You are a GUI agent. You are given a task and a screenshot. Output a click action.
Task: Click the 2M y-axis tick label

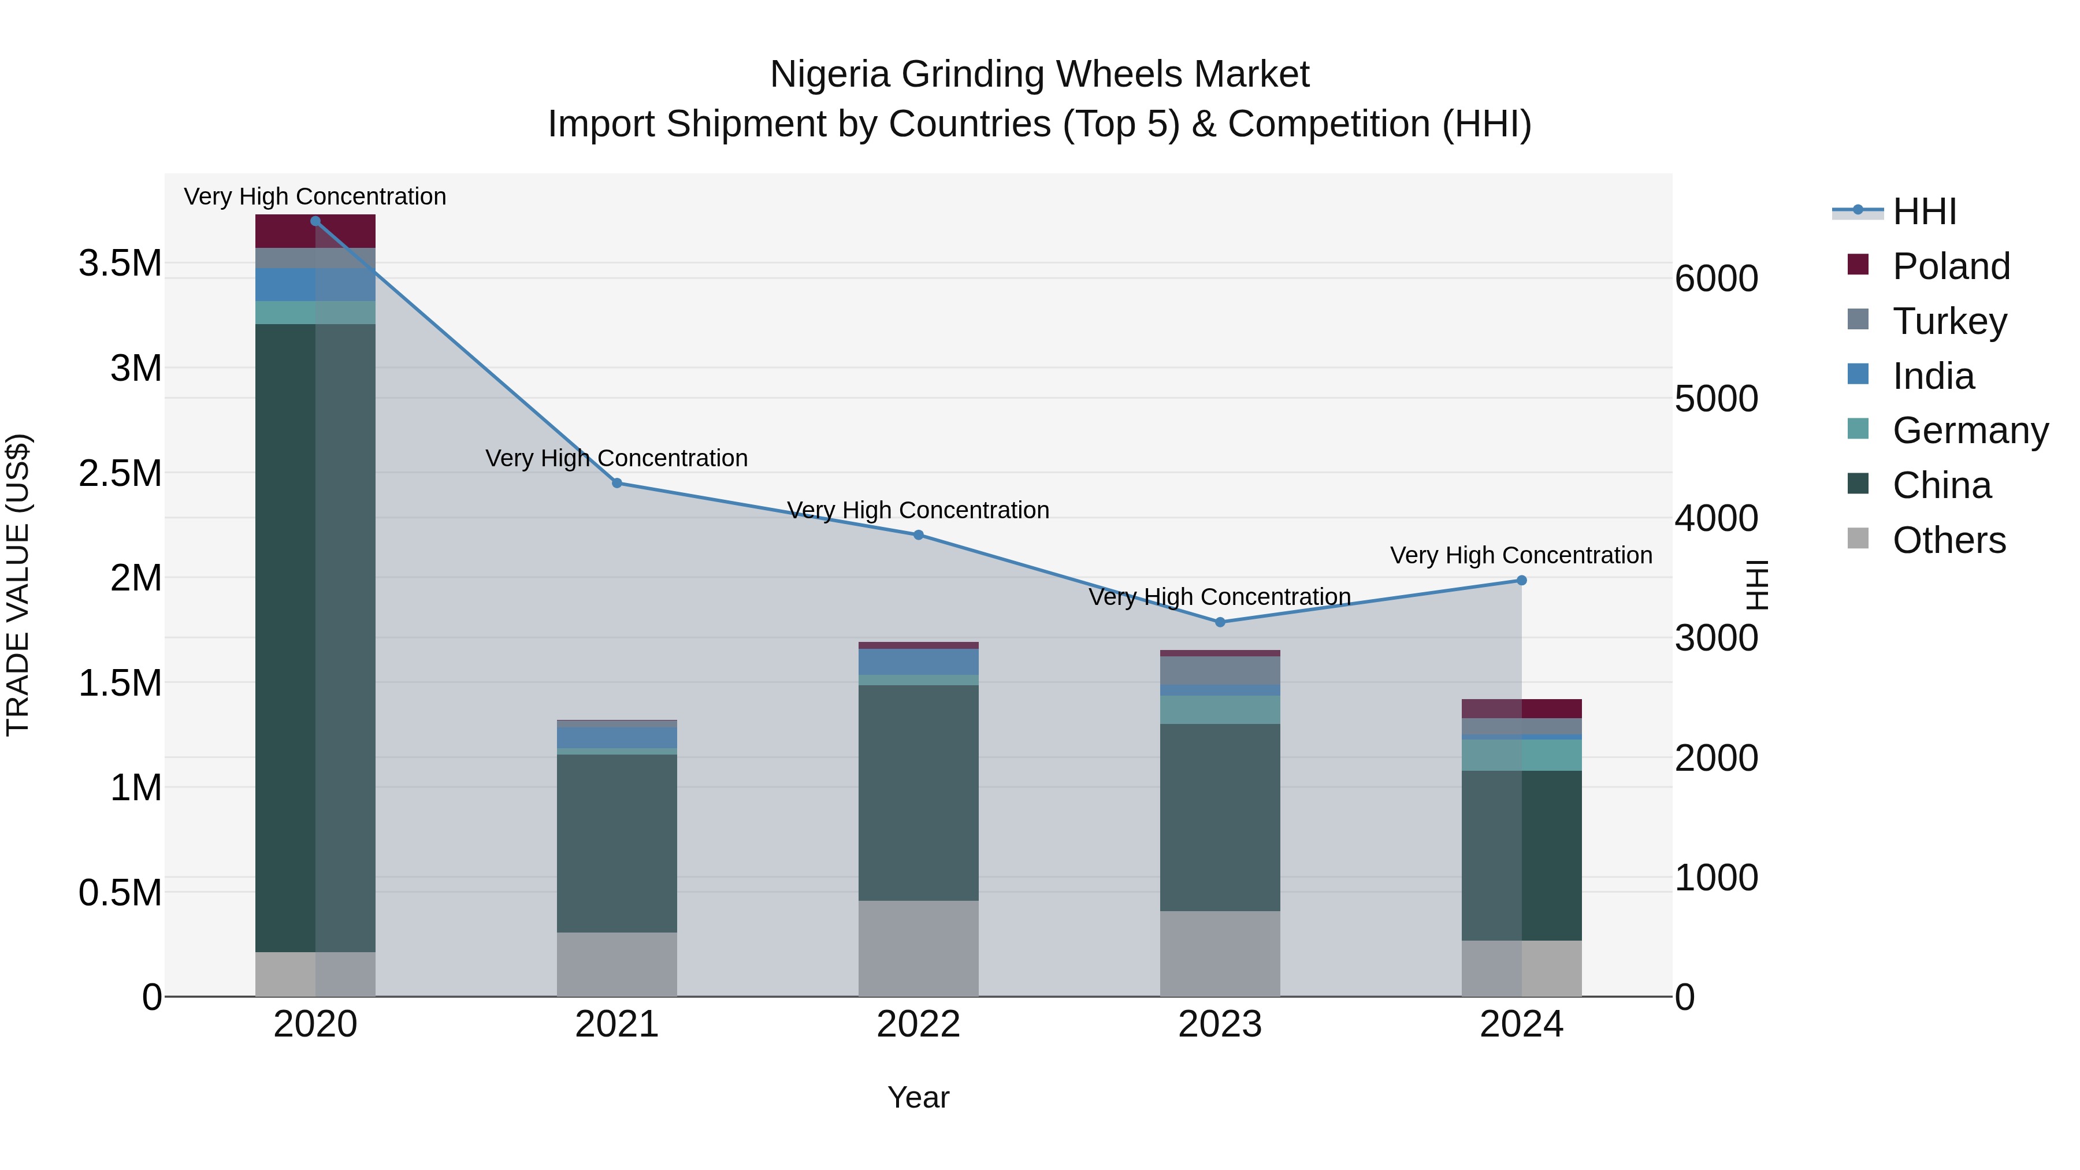point(136,578)
